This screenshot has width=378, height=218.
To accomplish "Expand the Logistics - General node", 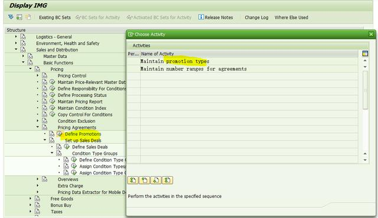I will coord(16,37).
